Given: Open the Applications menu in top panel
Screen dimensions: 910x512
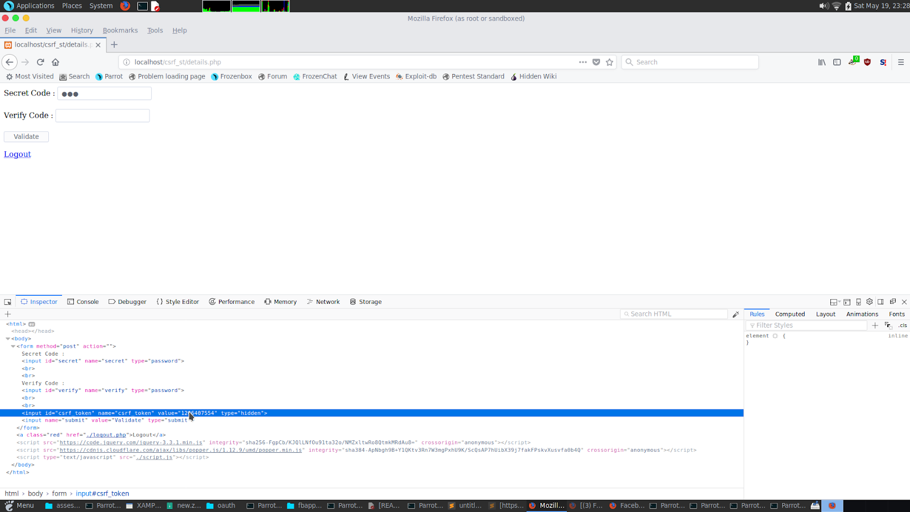Looking at the screenshot, I should (x=29, y=6).
